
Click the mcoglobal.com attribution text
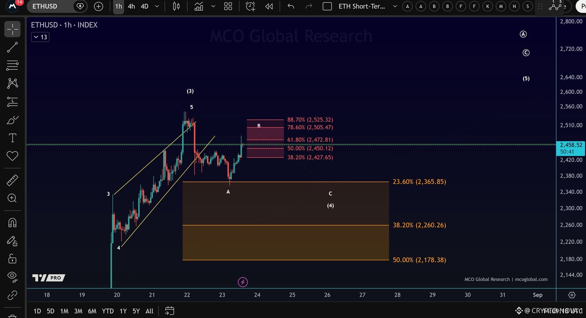coord(531,279)
